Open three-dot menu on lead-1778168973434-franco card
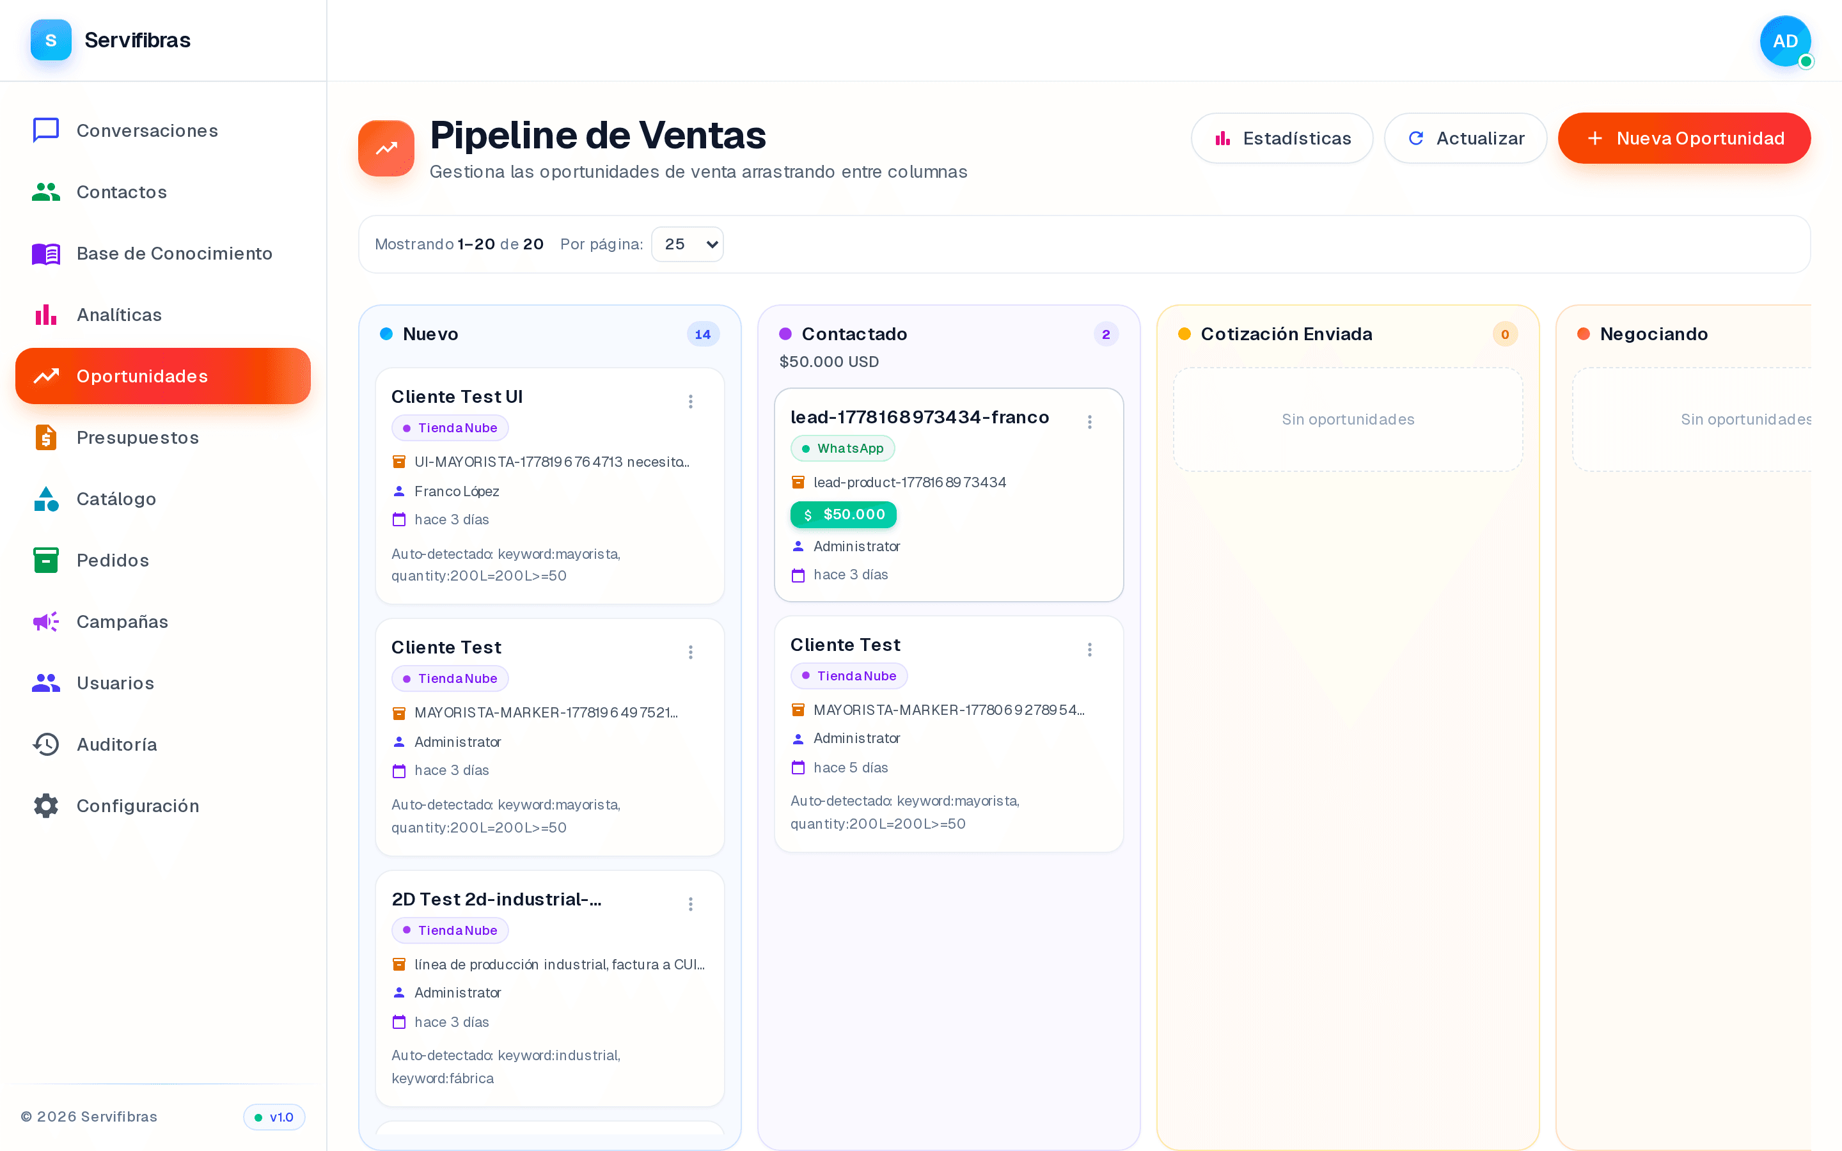This screenshot has height=1151, width=1842. (1090, 422)
